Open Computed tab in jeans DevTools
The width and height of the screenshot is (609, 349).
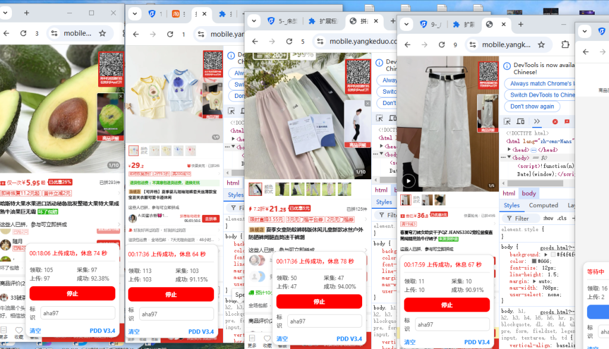(x=544, y=205)
